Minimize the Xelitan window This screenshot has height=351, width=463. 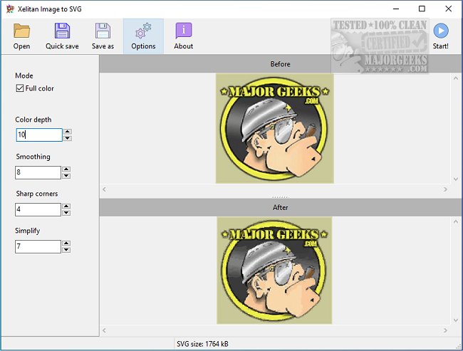(x=396, y=9)
